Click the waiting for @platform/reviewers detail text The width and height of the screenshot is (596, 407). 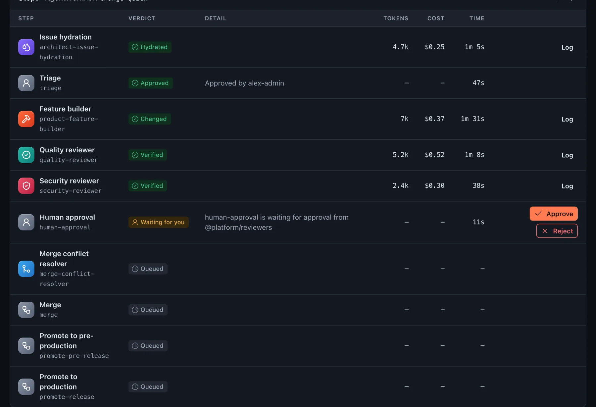coord(276,222)
